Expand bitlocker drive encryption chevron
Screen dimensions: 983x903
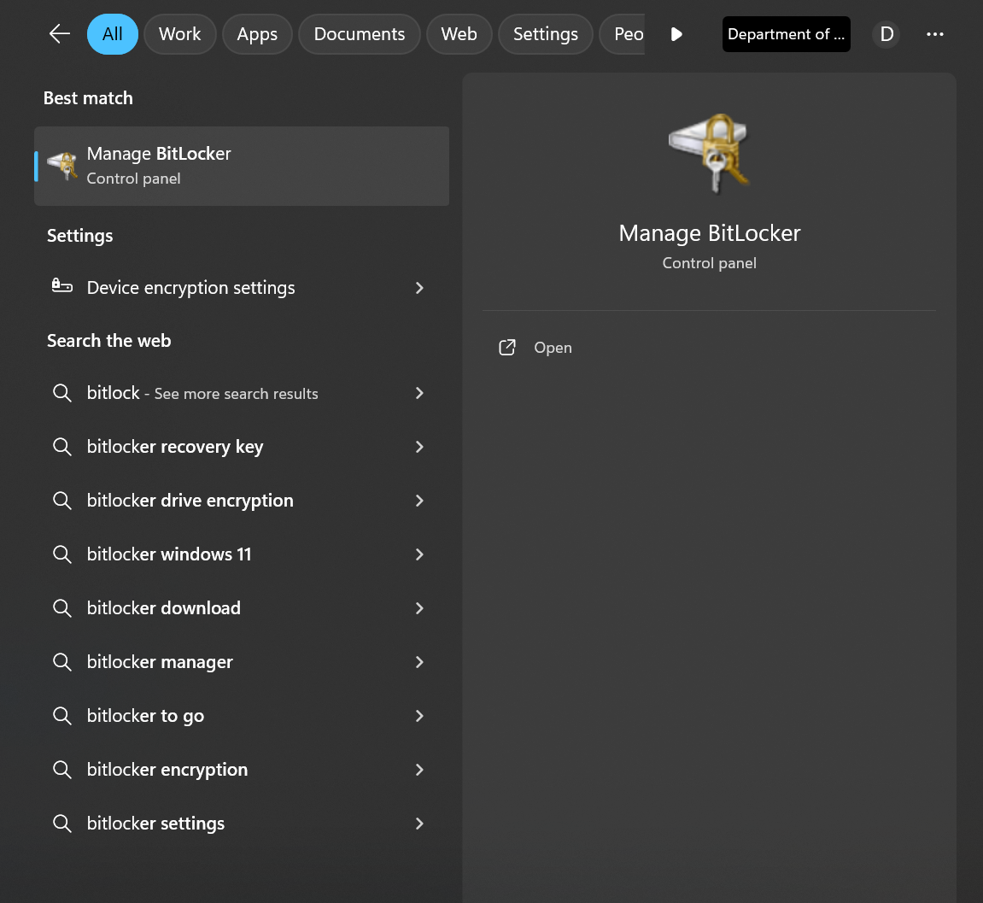tap(419, 501)
